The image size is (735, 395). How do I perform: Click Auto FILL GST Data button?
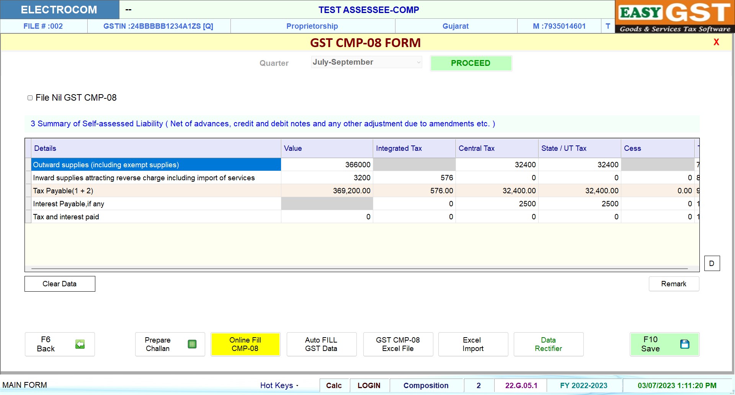pyautogui.click(x=321, y=344)
